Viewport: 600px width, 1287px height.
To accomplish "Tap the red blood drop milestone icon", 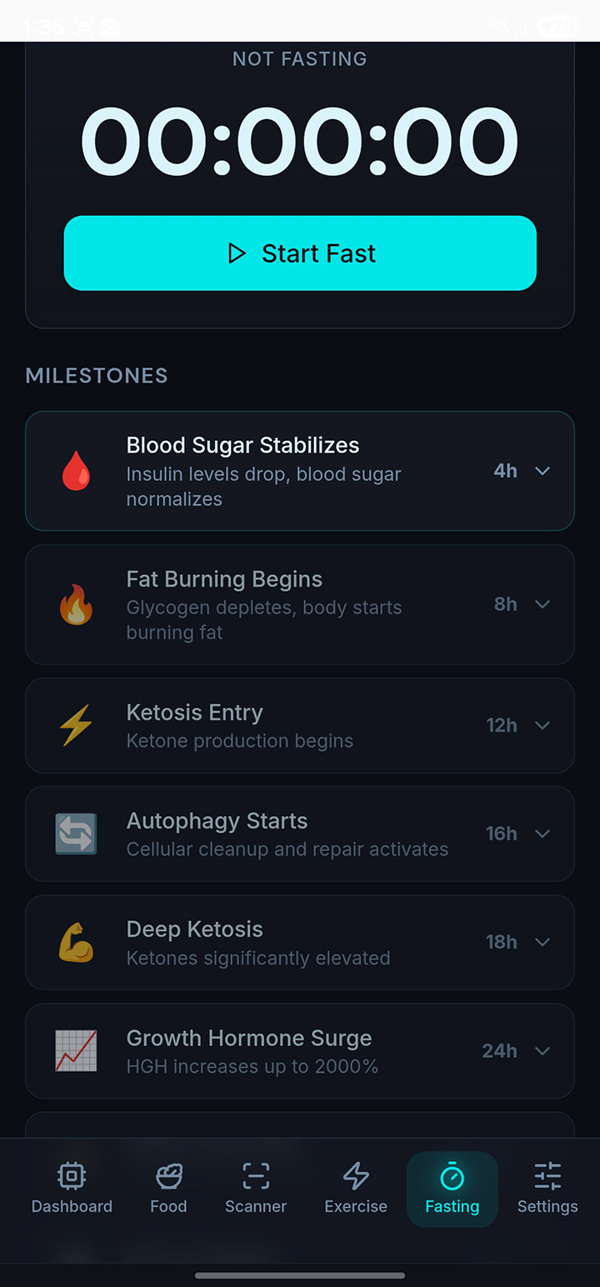I will coord(76,471).
